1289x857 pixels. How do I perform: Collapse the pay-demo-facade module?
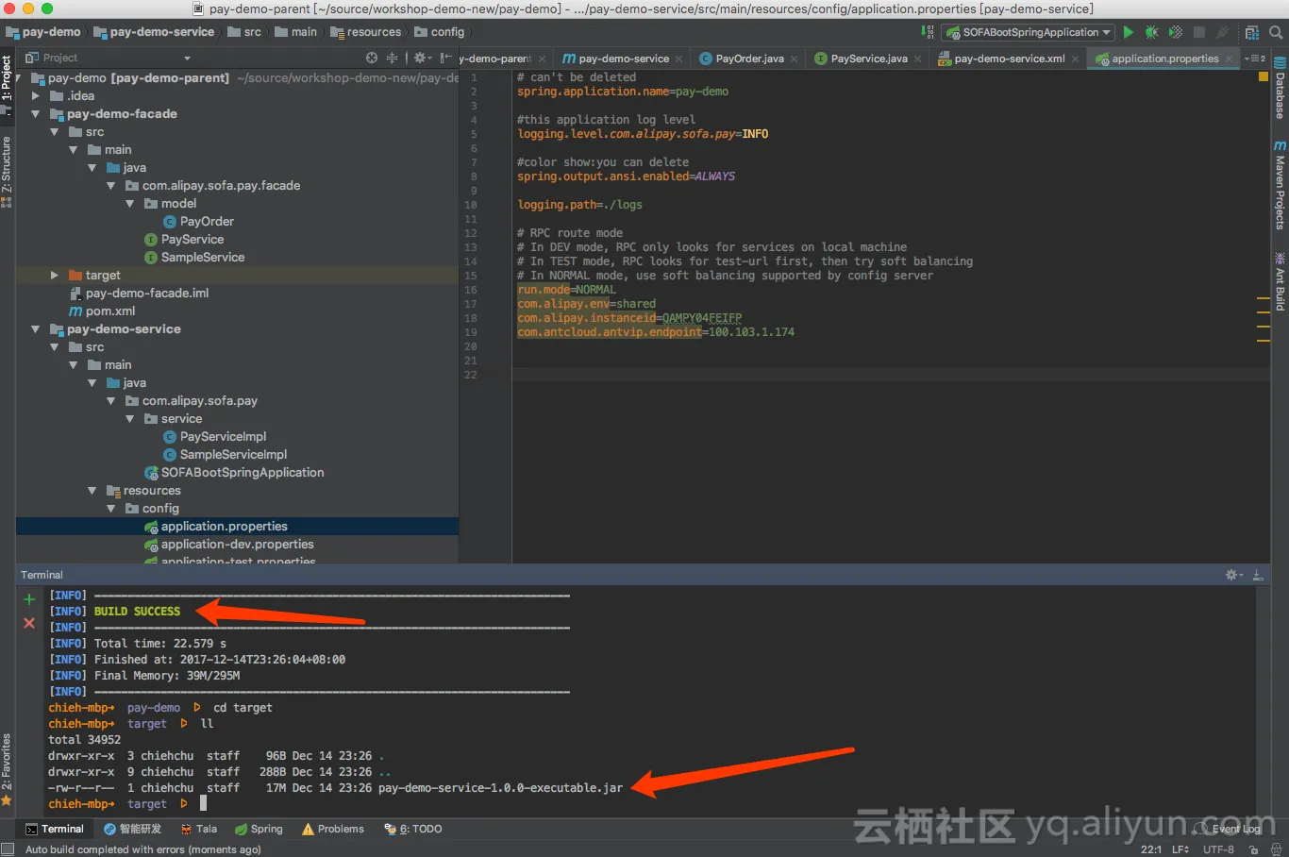[x=36, y=113]
